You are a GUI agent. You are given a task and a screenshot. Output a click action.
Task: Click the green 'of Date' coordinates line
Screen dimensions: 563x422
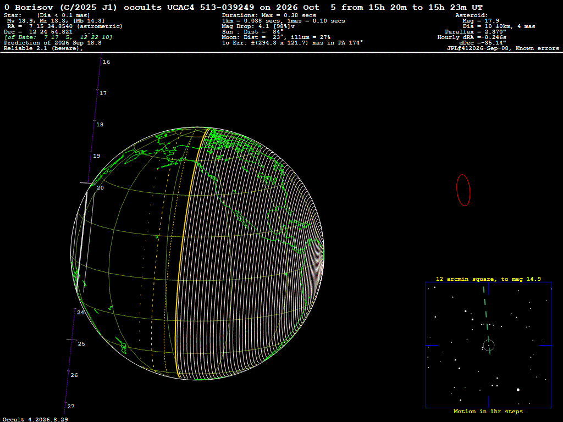pyautogui.click(x=58, y=37)
